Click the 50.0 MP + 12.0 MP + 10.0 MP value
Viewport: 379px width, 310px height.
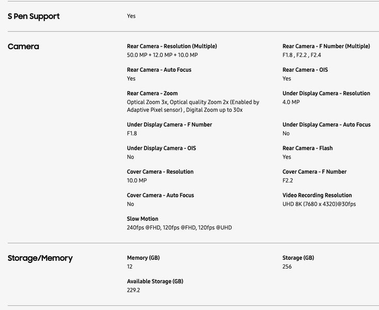click(162, 55)
